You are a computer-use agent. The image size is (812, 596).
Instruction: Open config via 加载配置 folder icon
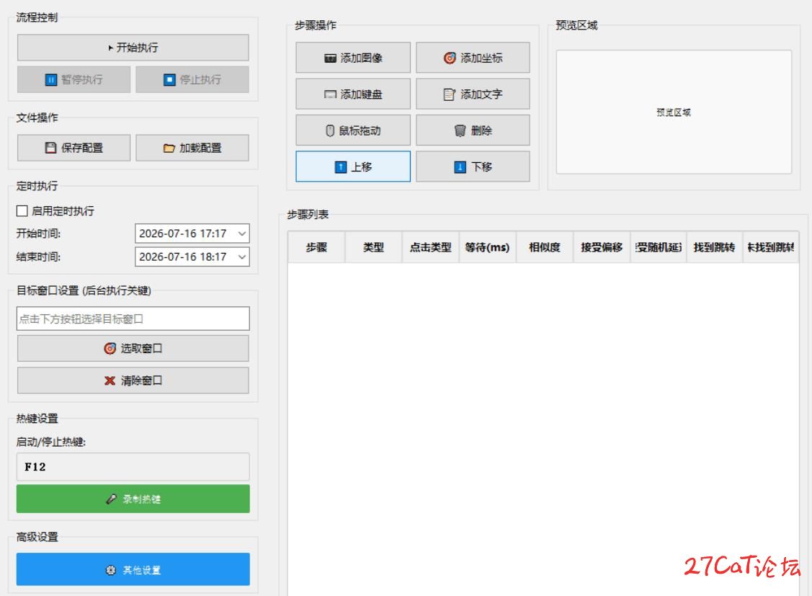click(x=169, y=148)
